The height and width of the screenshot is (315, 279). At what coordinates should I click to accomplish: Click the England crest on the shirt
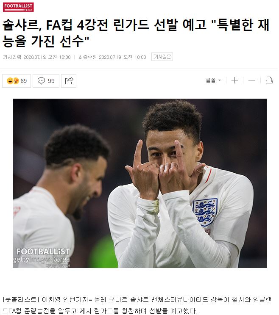[x=205, y=211]
